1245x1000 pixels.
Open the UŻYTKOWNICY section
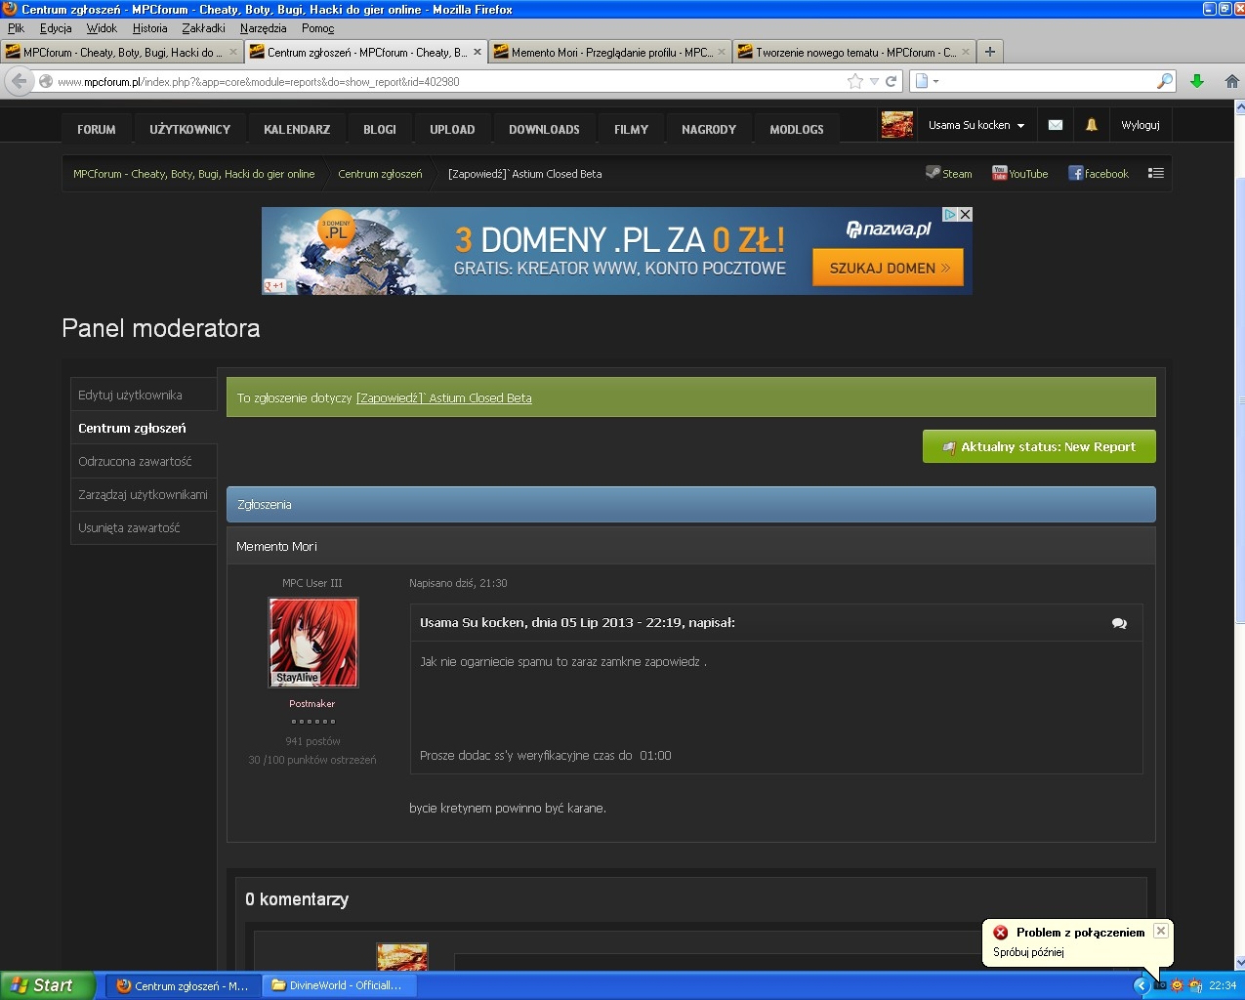click(190, 129)
